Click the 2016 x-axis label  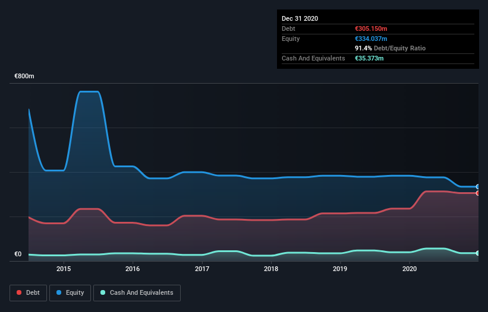[x=133, y=269]
